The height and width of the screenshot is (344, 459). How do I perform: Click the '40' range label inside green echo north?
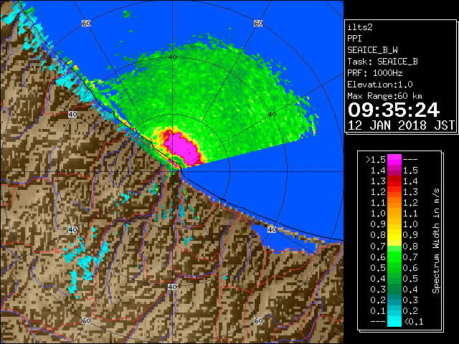(172, 57)
